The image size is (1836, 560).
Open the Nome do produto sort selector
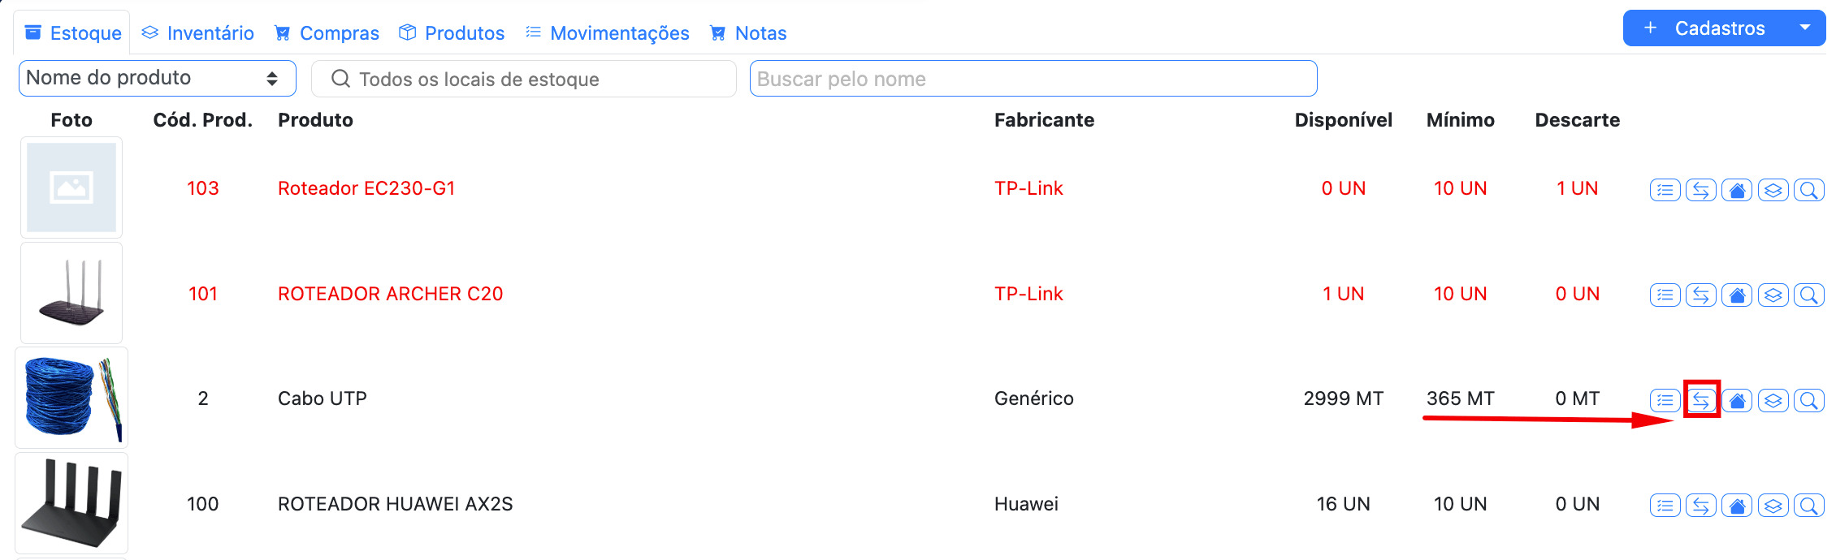click(157, 78)
